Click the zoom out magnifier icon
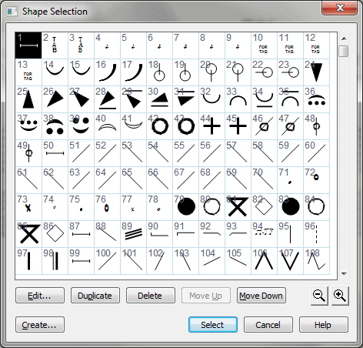This screenshot has height=348, width=363. (x=319, y=296)
